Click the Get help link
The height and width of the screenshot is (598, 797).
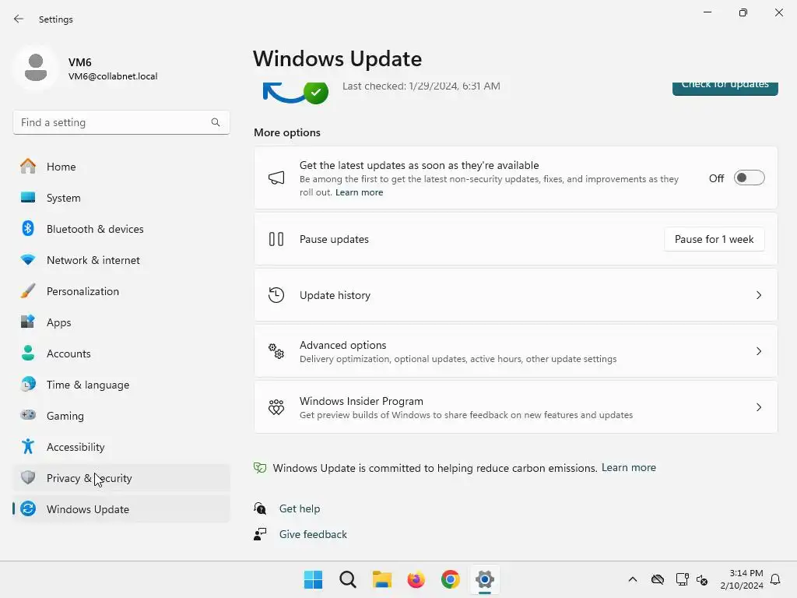300,508
